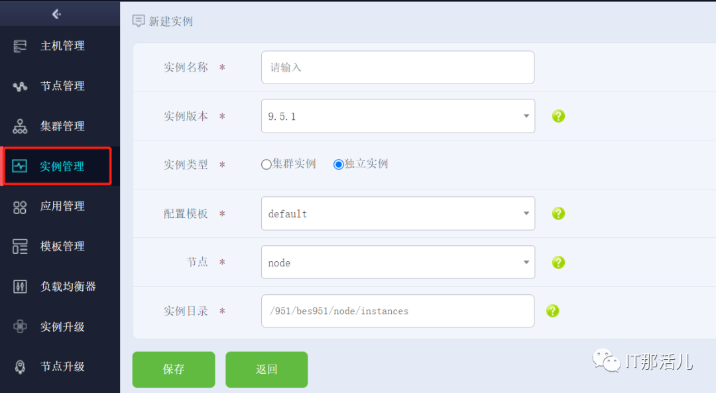Go to 实例升级 menu item
The height and width of the screenshot is (393, 716).
click(x=62, y=327)
